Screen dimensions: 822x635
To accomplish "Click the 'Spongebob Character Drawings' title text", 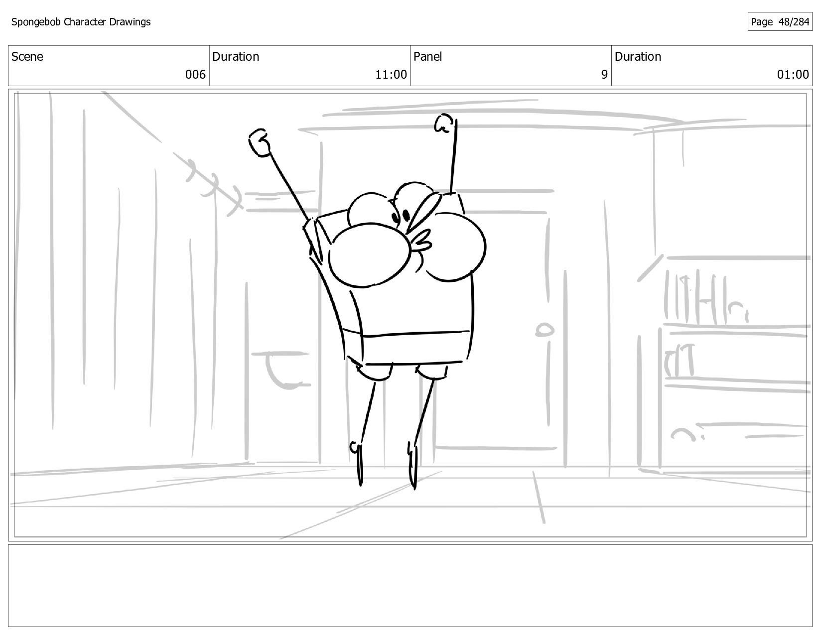I will (81, 22).
